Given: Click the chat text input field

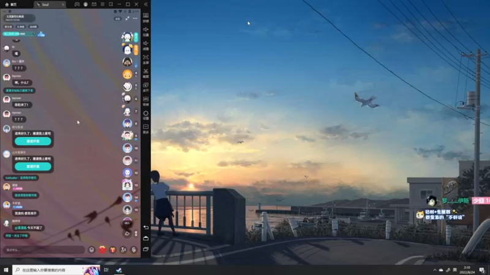Looking at the screenshot, I should pyautogui.click(x=43, y=250).
